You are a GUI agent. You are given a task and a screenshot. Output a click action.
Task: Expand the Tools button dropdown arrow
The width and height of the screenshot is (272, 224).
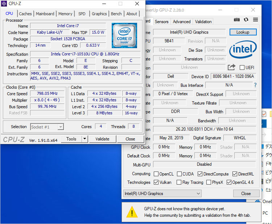[x=85, y=139]
